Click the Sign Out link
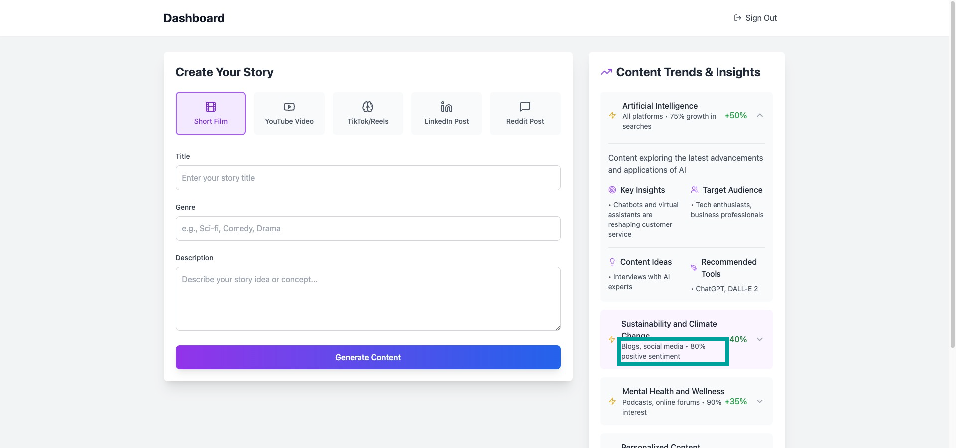This screenshot has height=448, width=956. point(756,18)
